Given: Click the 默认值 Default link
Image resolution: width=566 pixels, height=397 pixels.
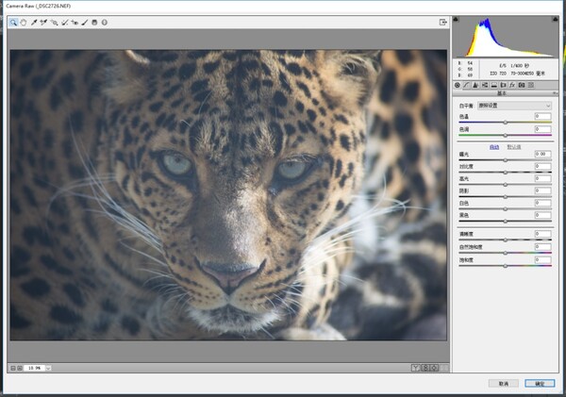Looking at the screenshot, I should (514, 147).
